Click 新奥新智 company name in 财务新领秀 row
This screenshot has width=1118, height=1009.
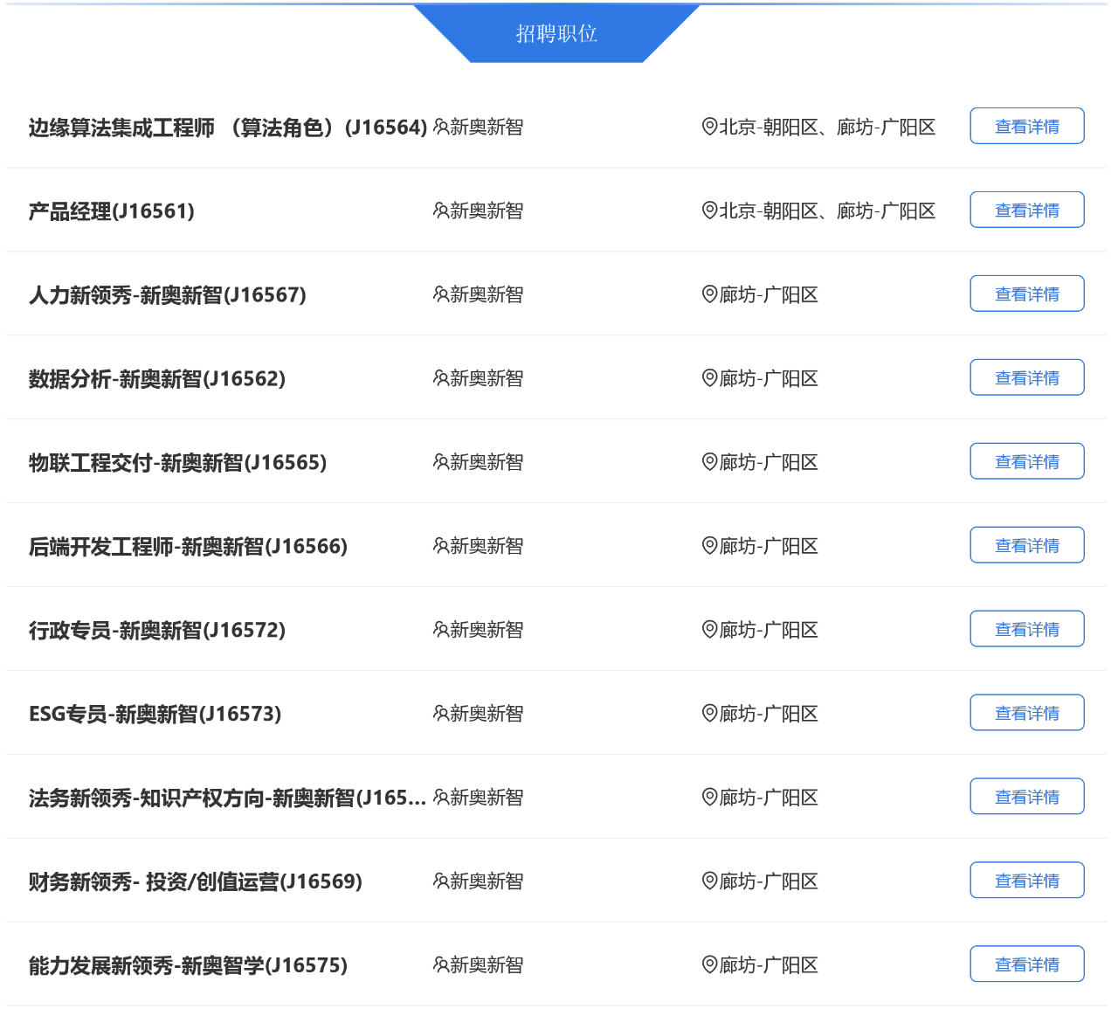pyautogui.click(x=487, y=881)
